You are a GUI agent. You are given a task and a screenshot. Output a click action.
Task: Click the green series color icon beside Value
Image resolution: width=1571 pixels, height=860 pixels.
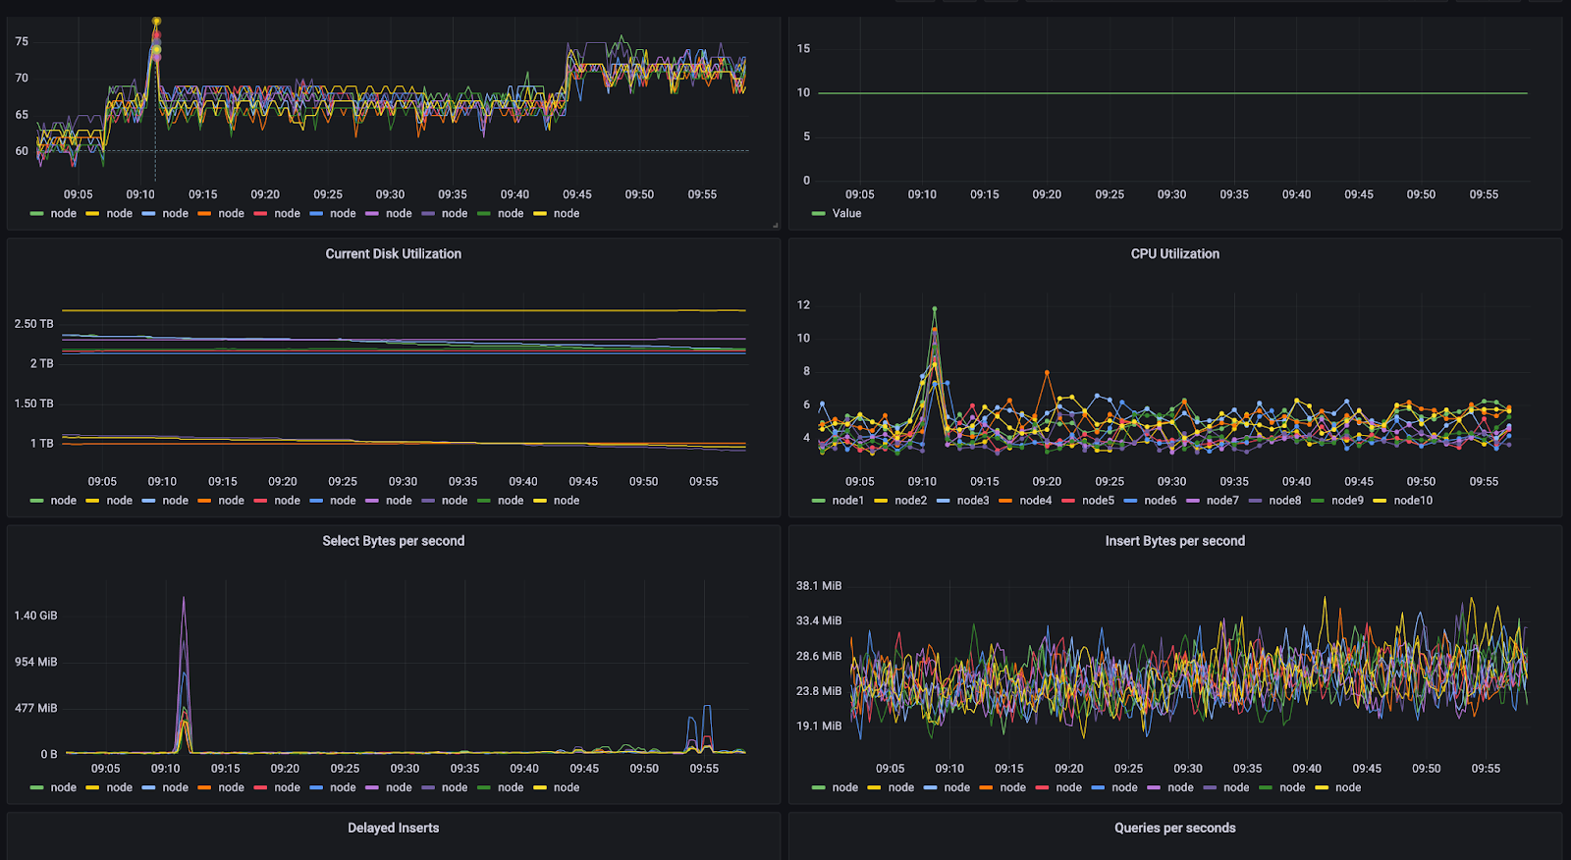pyautogui.click(x=819, y=214)
